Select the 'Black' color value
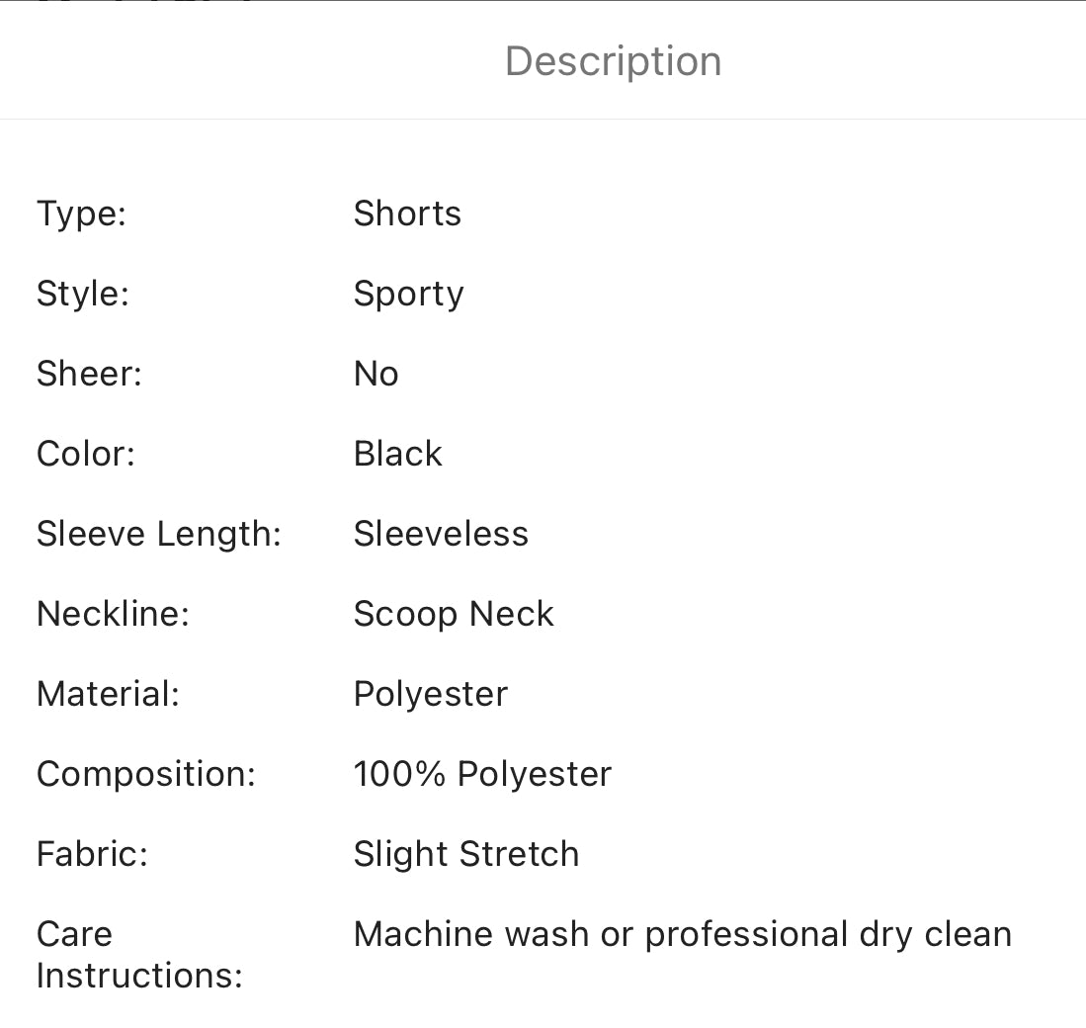Viewport: 1086px width, 1028px height. [x=397, y=454]
